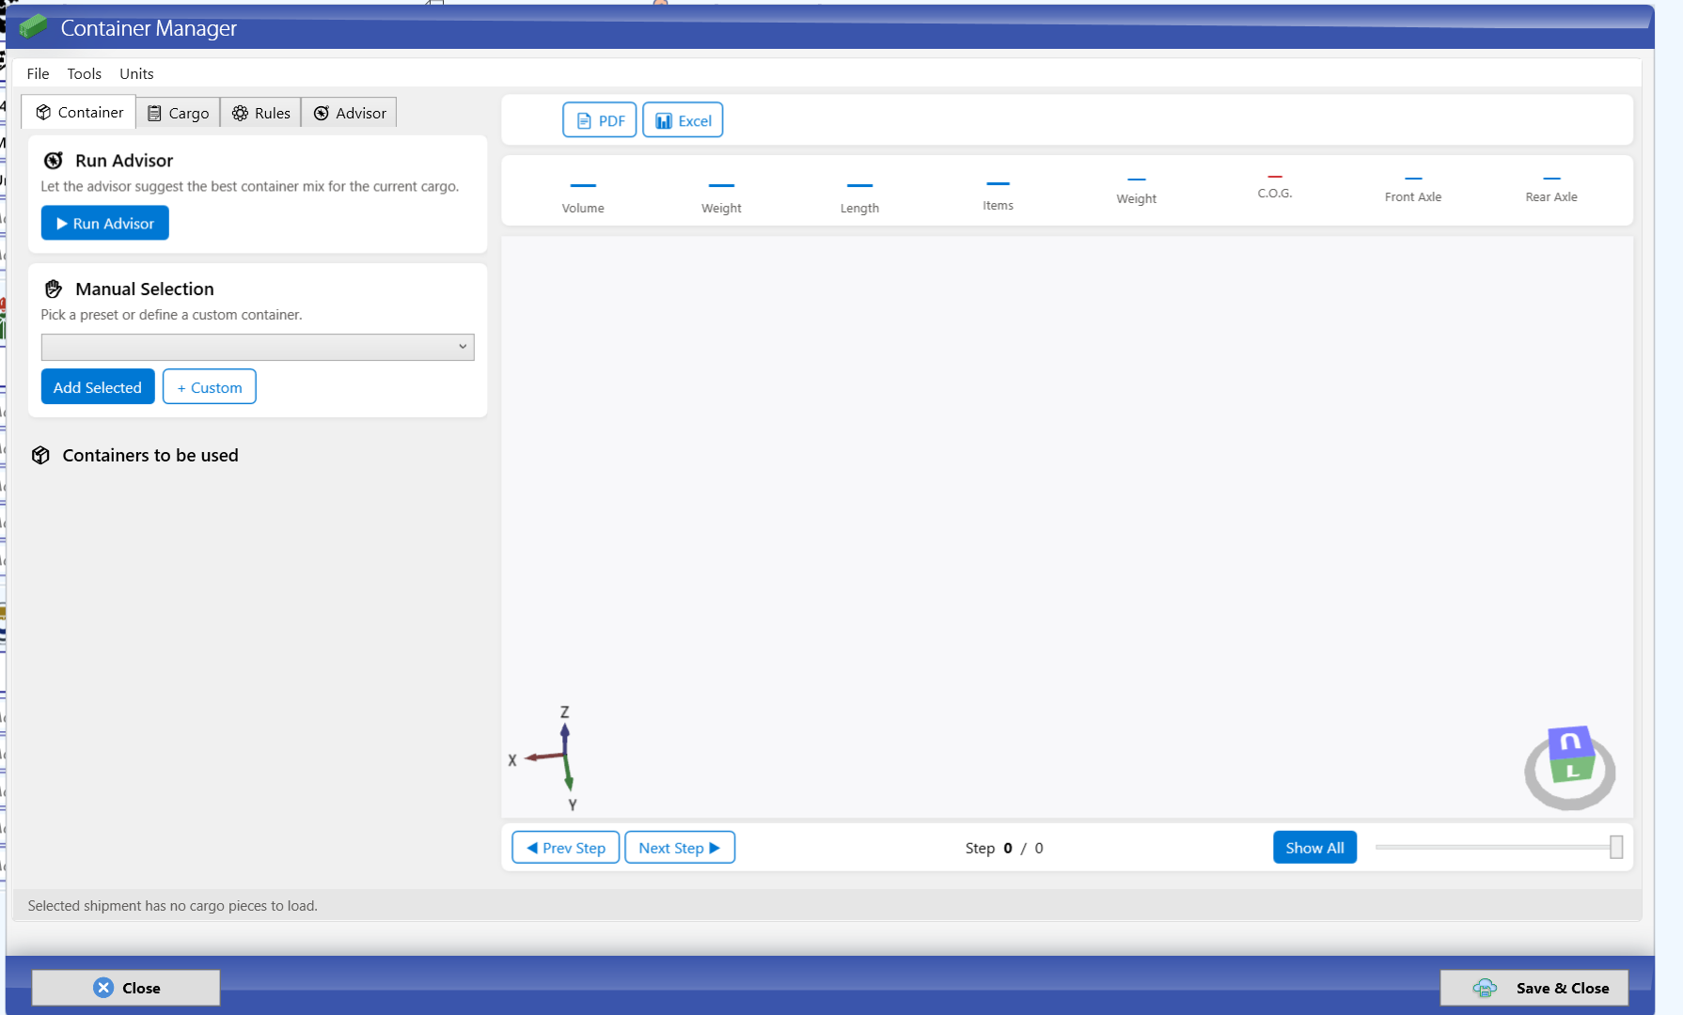Advance with the Next Step button
Viewport: 1683px width, 1015px height.
(x=680, y=848)
